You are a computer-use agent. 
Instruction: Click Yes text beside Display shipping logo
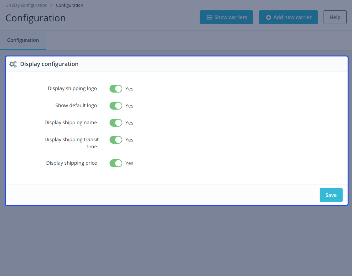(129, 89)
